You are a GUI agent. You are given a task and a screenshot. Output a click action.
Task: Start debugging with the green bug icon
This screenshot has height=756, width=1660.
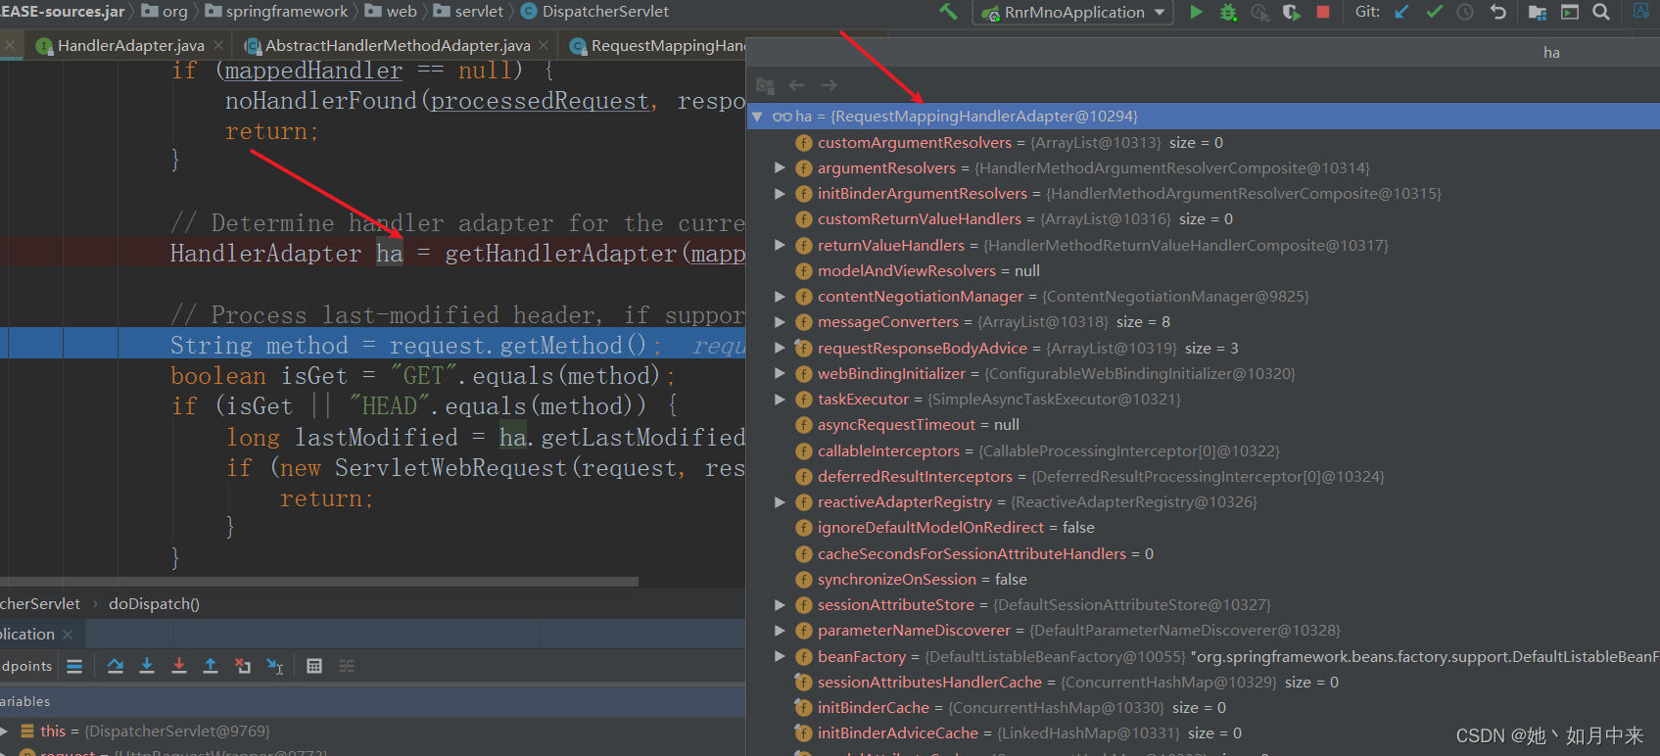click(1228, 12)
